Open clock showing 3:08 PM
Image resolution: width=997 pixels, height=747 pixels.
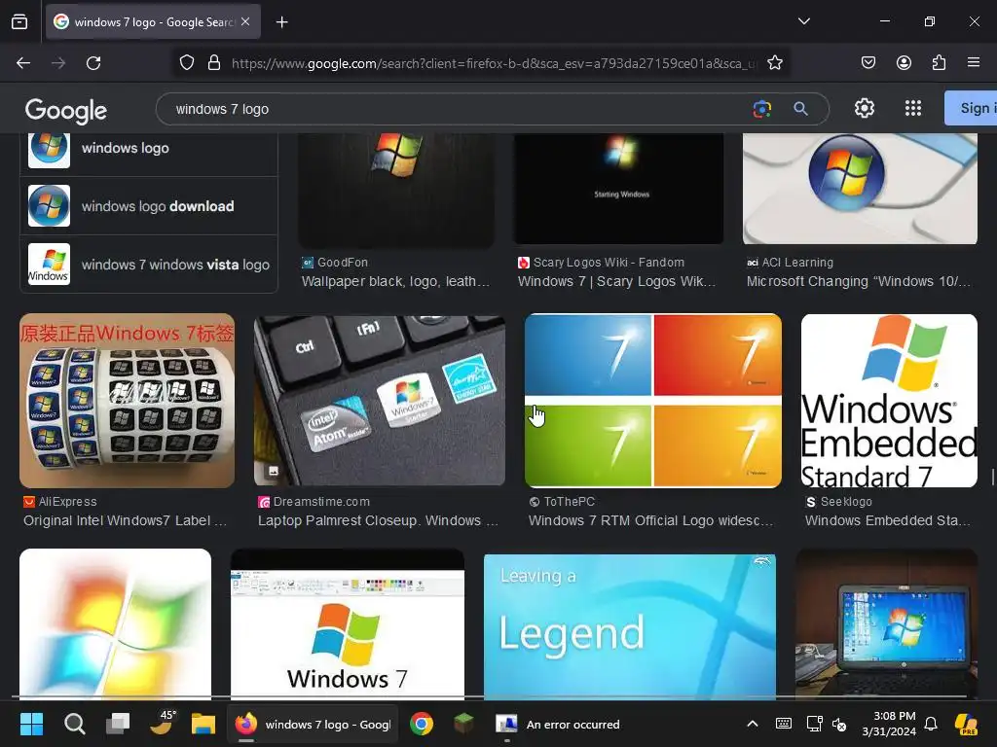pyautogui.click(x=888, y=724)
